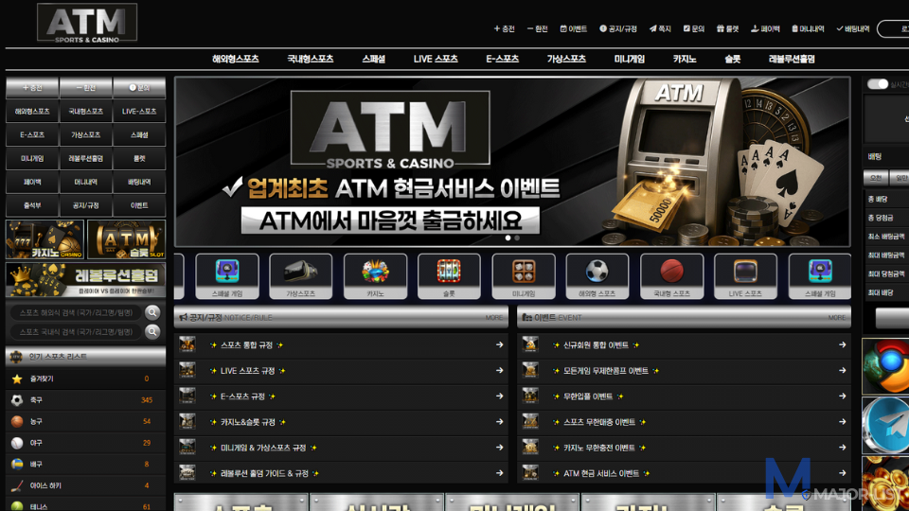The image size is (909, 511).
Task: Open 신규회원 통합 이벤트 row
Action: pos(684,344)
